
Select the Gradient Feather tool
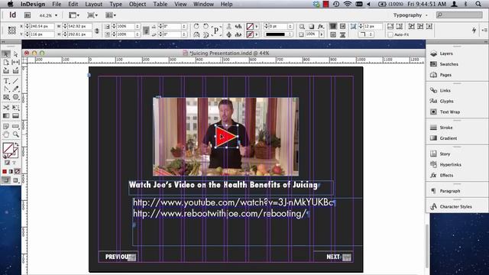[15, 115]
